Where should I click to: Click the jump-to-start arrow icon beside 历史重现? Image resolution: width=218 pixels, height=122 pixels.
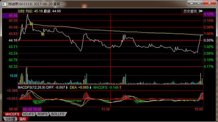tap(200, 11)
